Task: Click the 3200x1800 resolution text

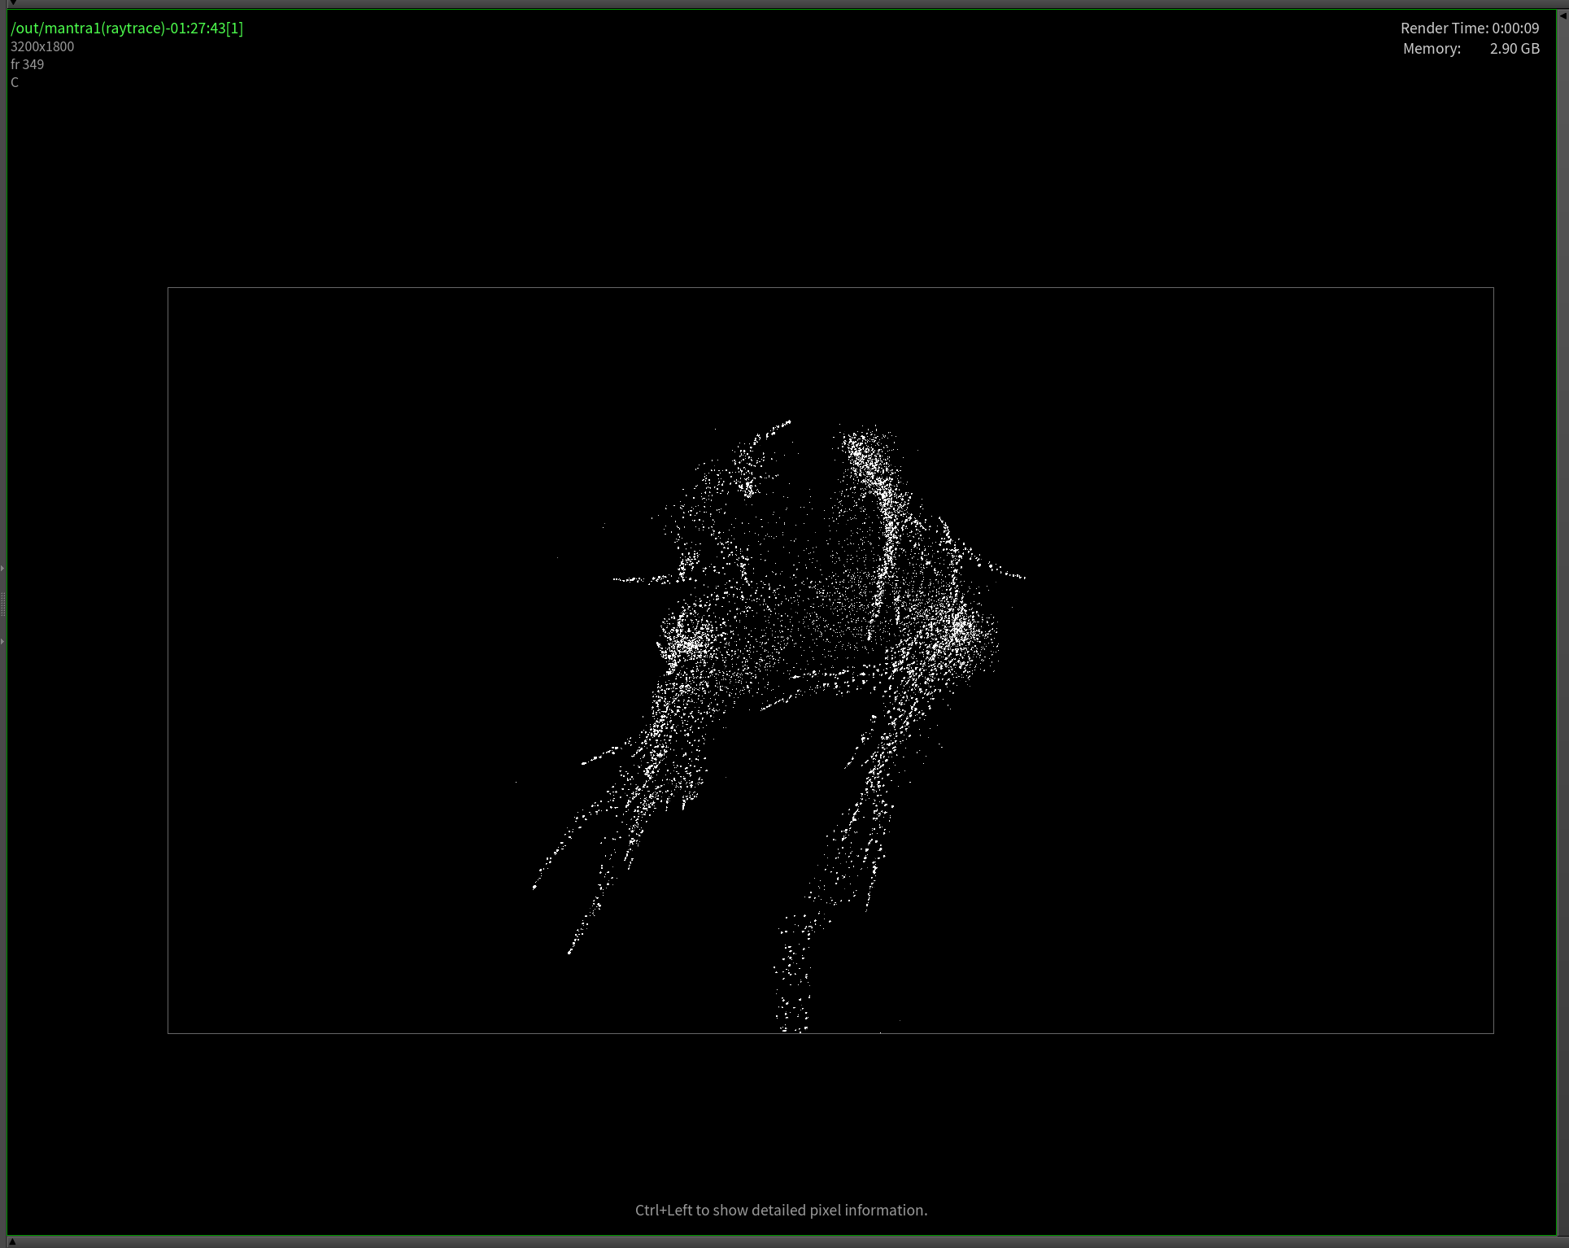Action: pos(42,47)
